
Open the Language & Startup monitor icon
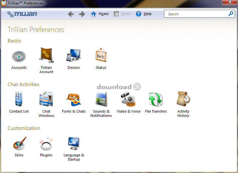(x=74, y=143)
